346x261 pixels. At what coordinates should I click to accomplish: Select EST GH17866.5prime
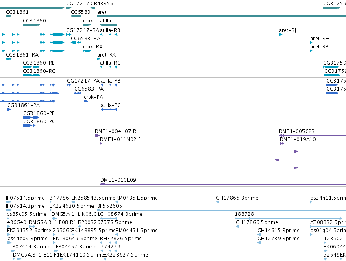[257, 222]
